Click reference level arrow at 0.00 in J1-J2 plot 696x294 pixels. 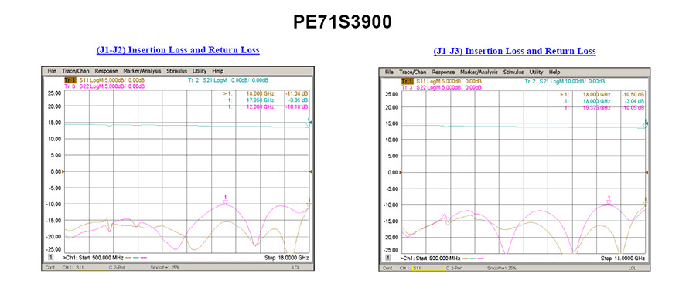pyautogui.click(x=63, y=171)
